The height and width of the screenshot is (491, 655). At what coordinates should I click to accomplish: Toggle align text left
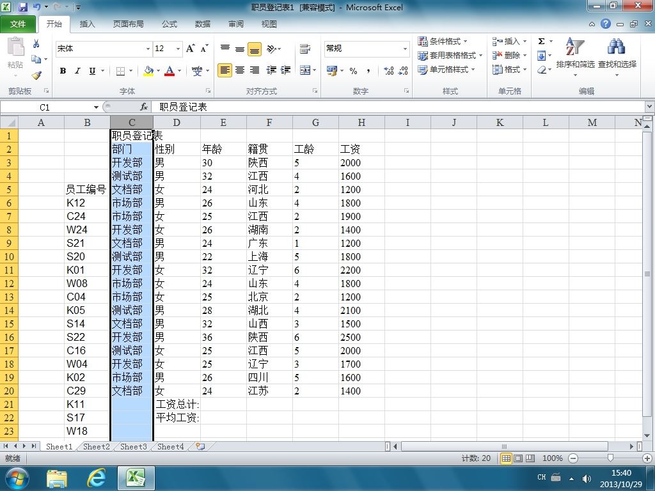coord(225,70)
